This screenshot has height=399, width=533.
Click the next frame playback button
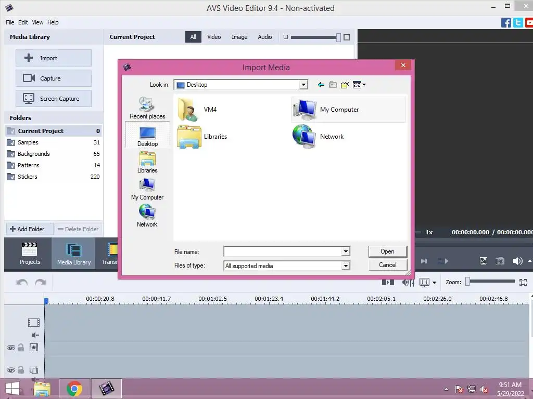tap(424, 261)
